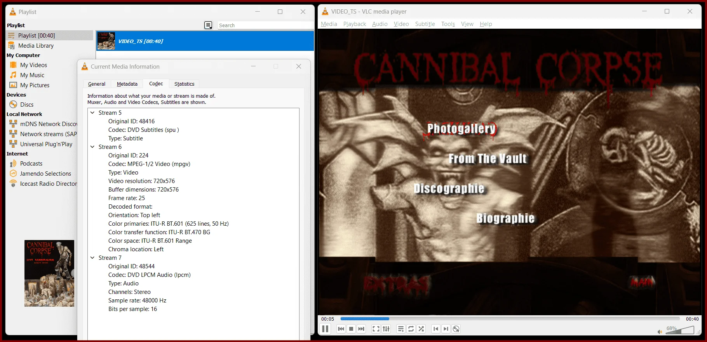Pause the video playback

(x=325, y=329)
